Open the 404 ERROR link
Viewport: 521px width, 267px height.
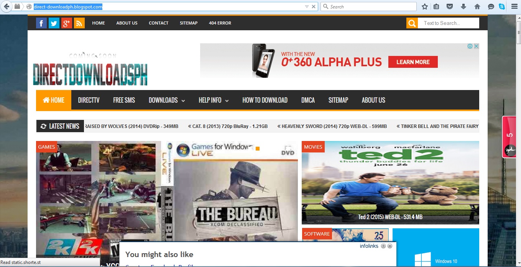pyautogui.click(x=220, y=23)
